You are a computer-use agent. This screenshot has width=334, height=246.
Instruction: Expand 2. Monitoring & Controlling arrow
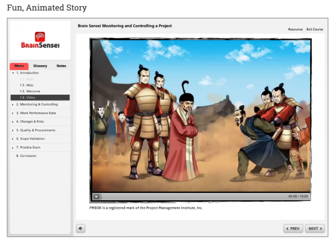coord(13,105)
